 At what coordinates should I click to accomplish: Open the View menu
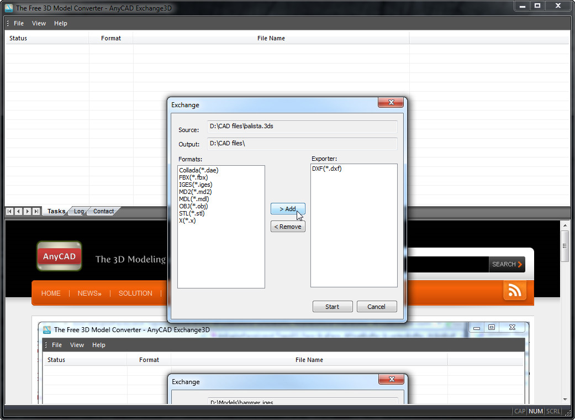point(39,23)
